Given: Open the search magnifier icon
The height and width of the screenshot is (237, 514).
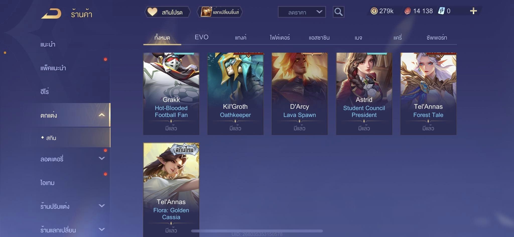Looking at the screenshot, I should pyautogui.click(x=338, y=12).
